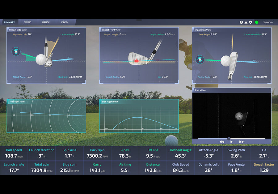Open settings via the gear icon
Viewport: 278px width, 194px height.
(251, 22)
